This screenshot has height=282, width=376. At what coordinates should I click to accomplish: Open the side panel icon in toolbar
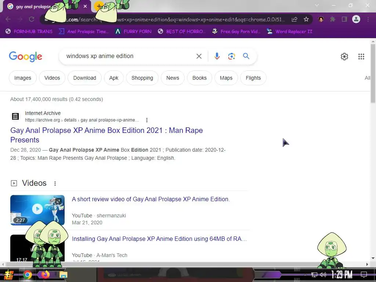[344, 19]
